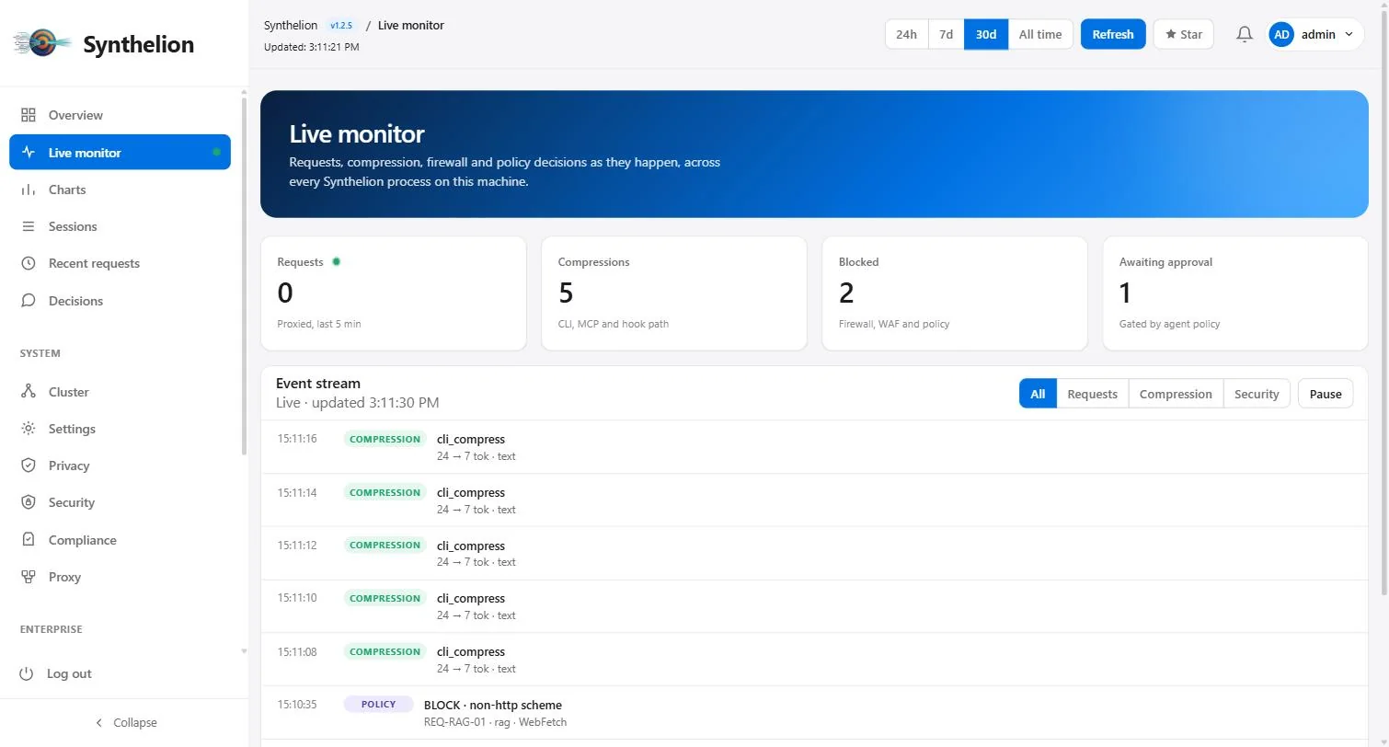
Task: Open the admin account dropdown
Action: pyautogui.click(x=1315, y=34)
